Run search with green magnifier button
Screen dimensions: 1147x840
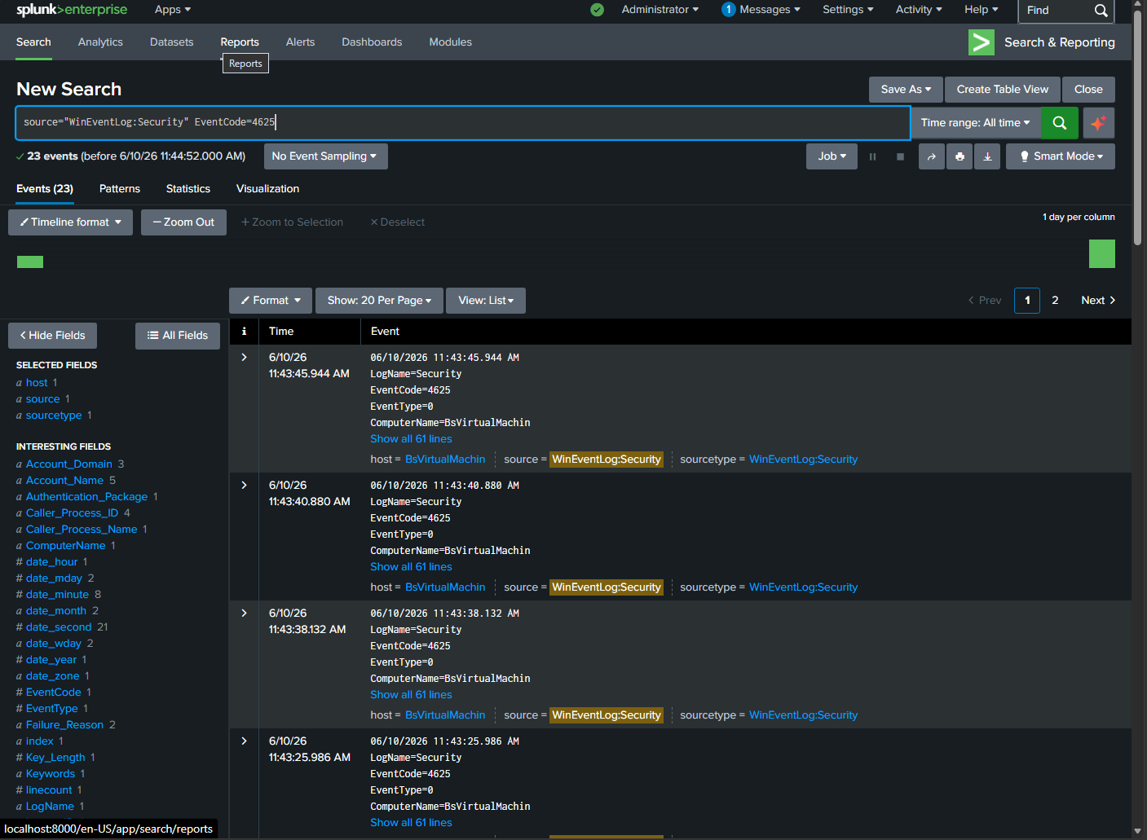1059,123
